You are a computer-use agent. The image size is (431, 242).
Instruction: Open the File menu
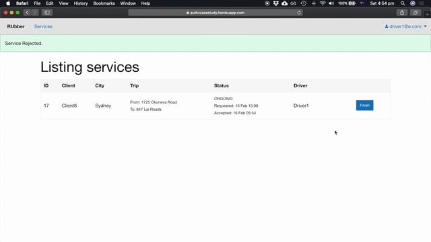pyautogui.click(x=37, y=3)
